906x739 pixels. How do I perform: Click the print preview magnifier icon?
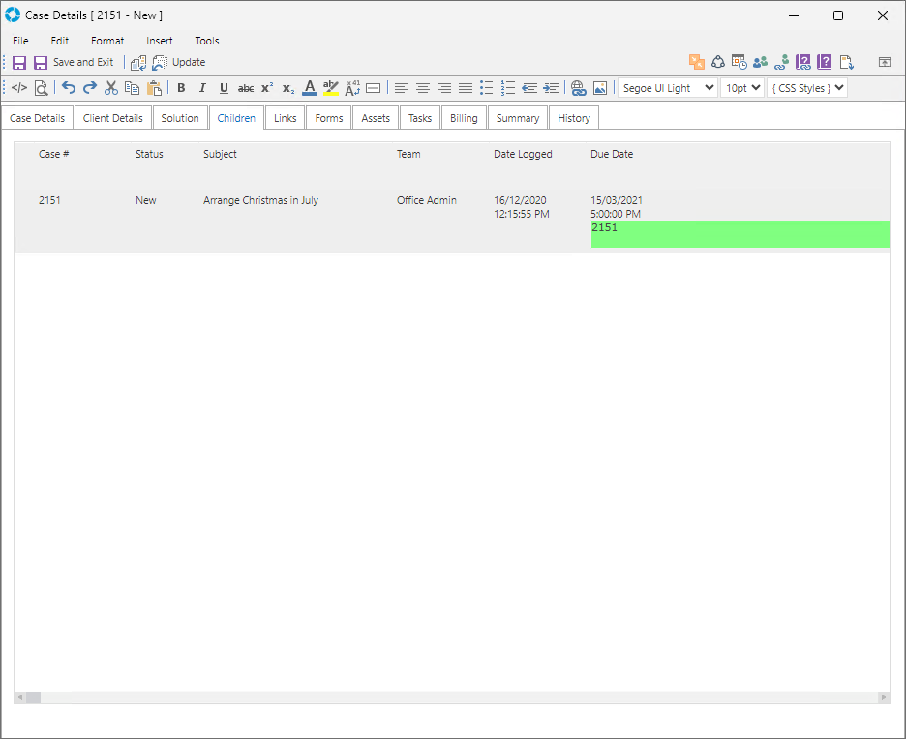[x=42, y=88]
